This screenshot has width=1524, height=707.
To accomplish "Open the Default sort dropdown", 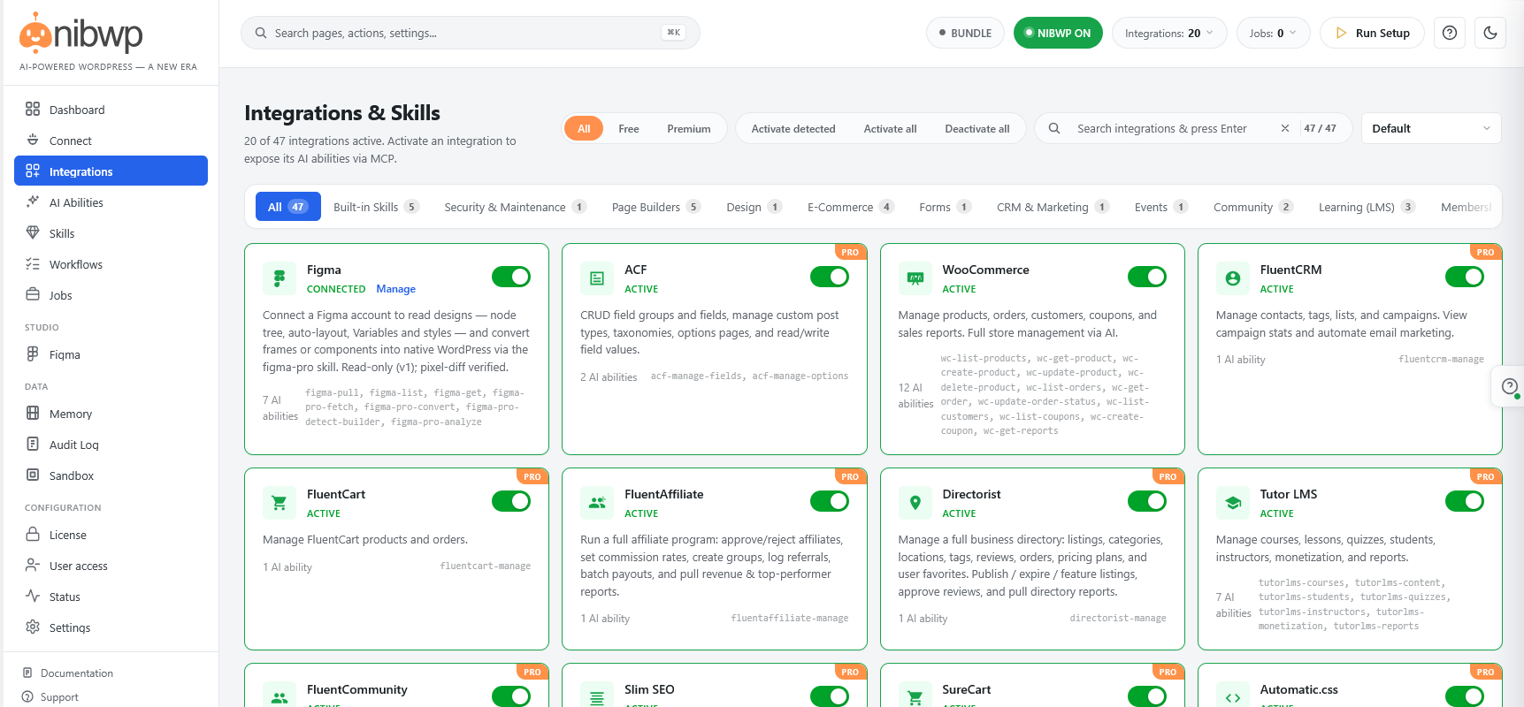I will pos(1431,128).
